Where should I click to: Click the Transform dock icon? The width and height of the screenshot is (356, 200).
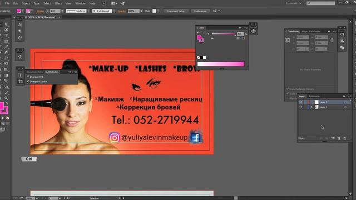coord(342,34)
